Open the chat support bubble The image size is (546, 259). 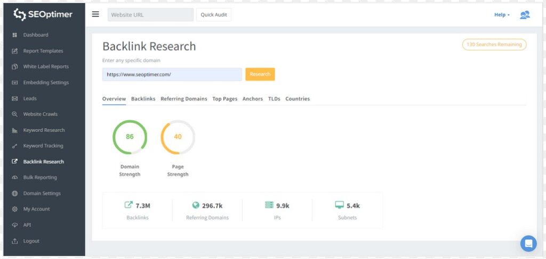[528, 244]
